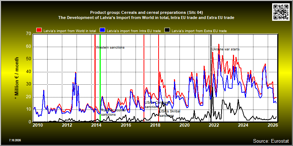Click the 'Russian counter sanctions' annotation
This screenshot has height=146, width=293.
click(114, 112)
